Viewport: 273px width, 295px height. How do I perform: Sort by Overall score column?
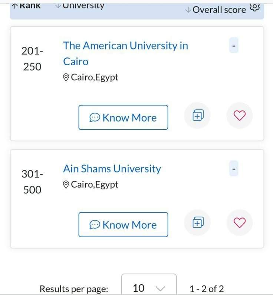tap(219, 10)
